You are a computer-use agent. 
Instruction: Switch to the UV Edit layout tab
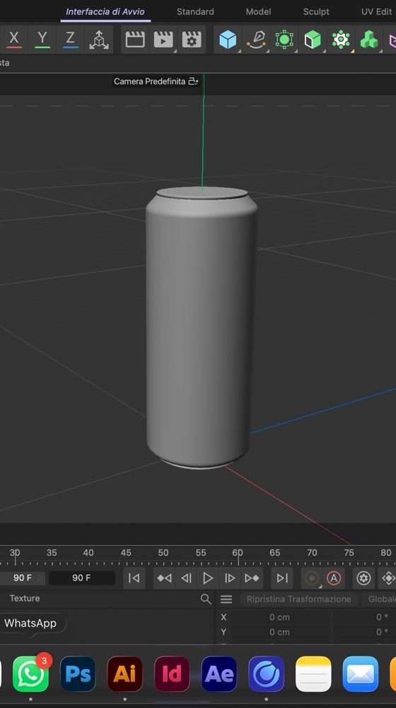[376, 12]
